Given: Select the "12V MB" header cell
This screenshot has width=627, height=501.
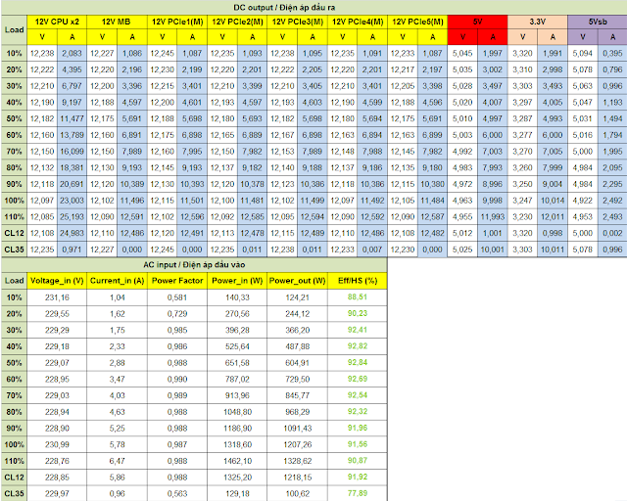Looking at the screenshot, I should pos(118,20).
